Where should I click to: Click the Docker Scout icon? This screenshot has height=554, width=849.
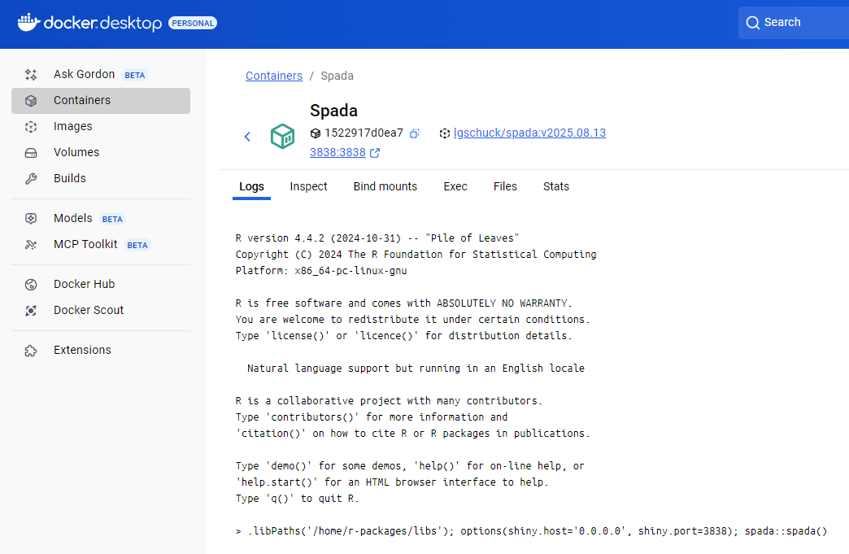(31, 311)
